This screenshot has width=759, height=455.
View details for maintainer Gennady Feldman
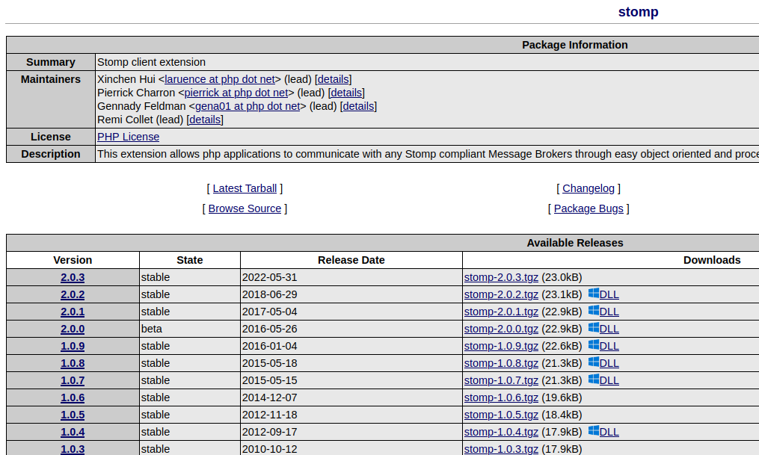(358, 106)
